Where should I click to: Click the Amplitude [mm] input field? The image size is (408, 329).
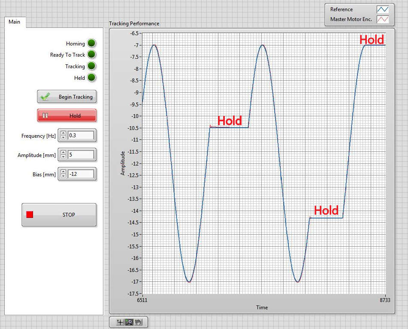[81, 155]
